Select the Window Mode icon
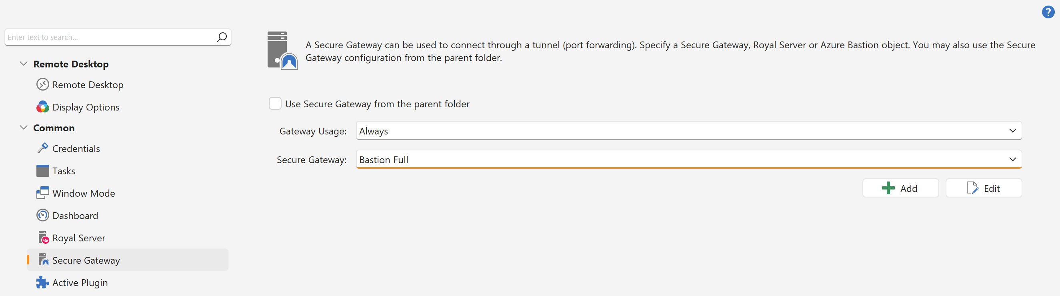This screenshot has height=296, width=1060. (42, 193)
